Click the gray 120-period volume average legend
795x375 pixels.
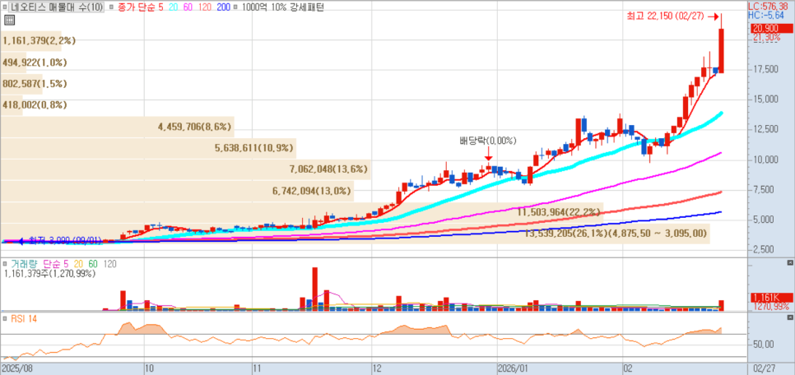(x=110, y=264)
